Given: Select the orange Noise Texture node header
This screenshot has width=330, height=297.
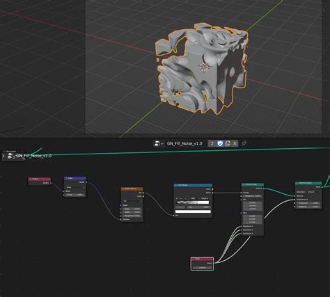Looking at the screenshot, I should coord(132,188).
